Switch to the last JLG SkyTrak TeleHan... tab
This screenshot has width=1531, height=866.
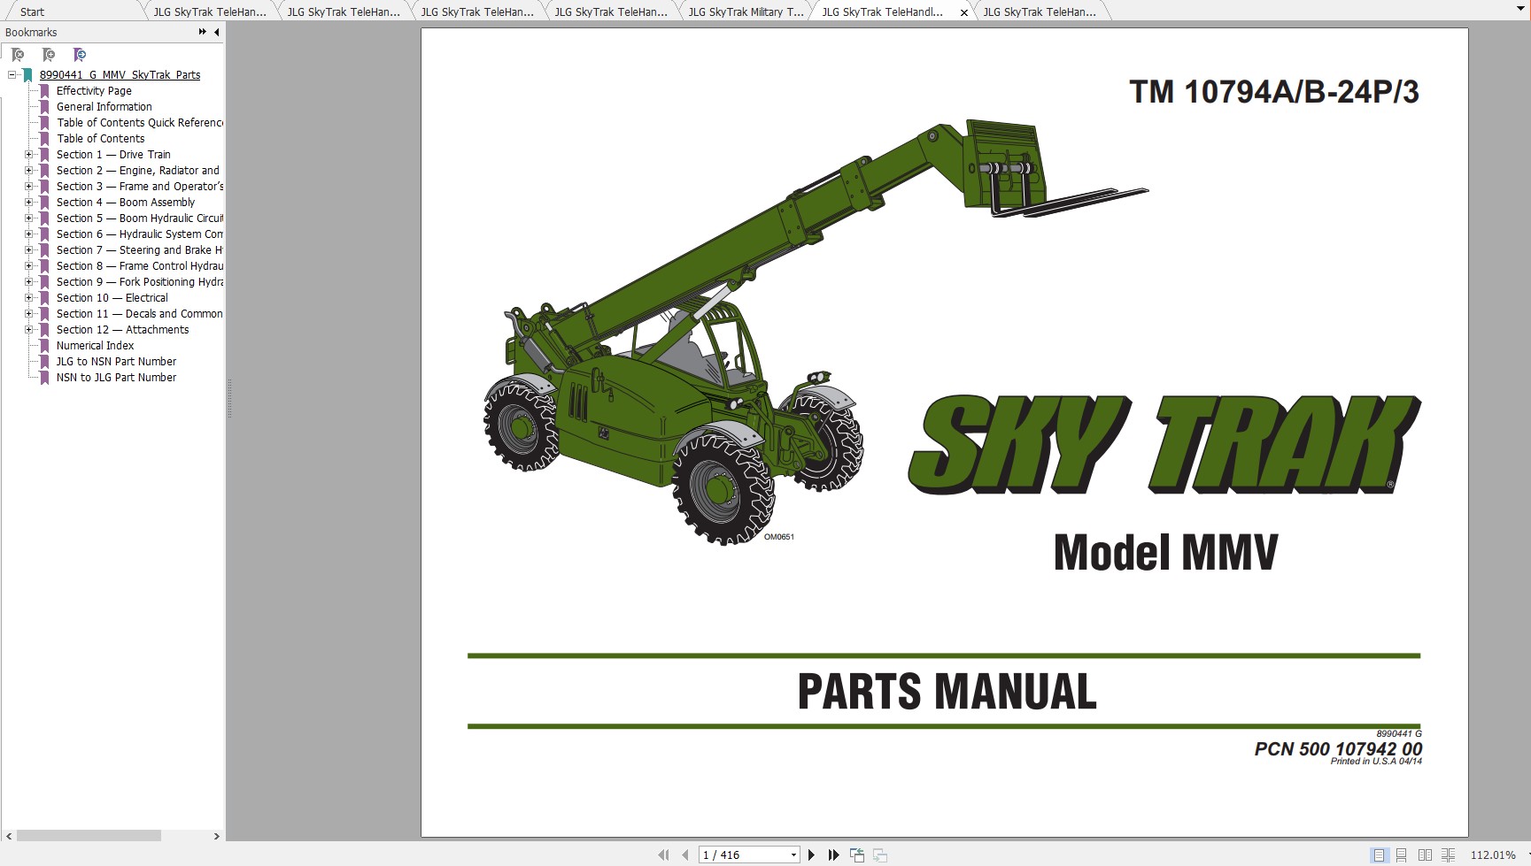[1040, 11]
